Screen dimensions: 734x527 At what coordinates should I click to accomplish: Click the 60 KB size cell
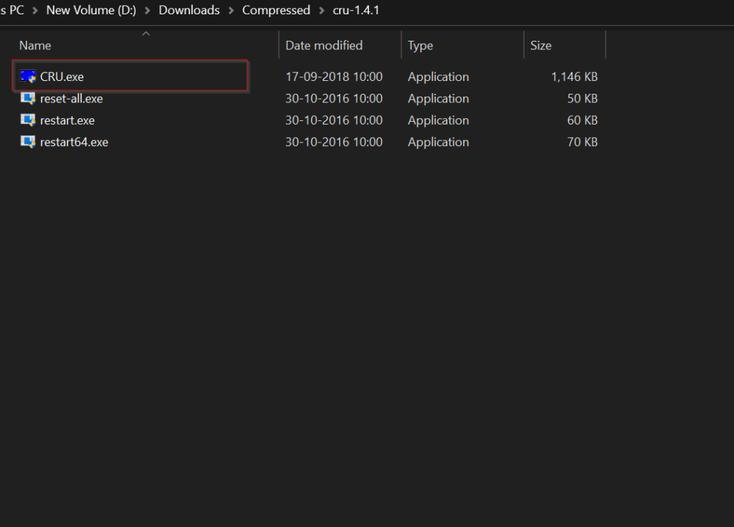582,120
